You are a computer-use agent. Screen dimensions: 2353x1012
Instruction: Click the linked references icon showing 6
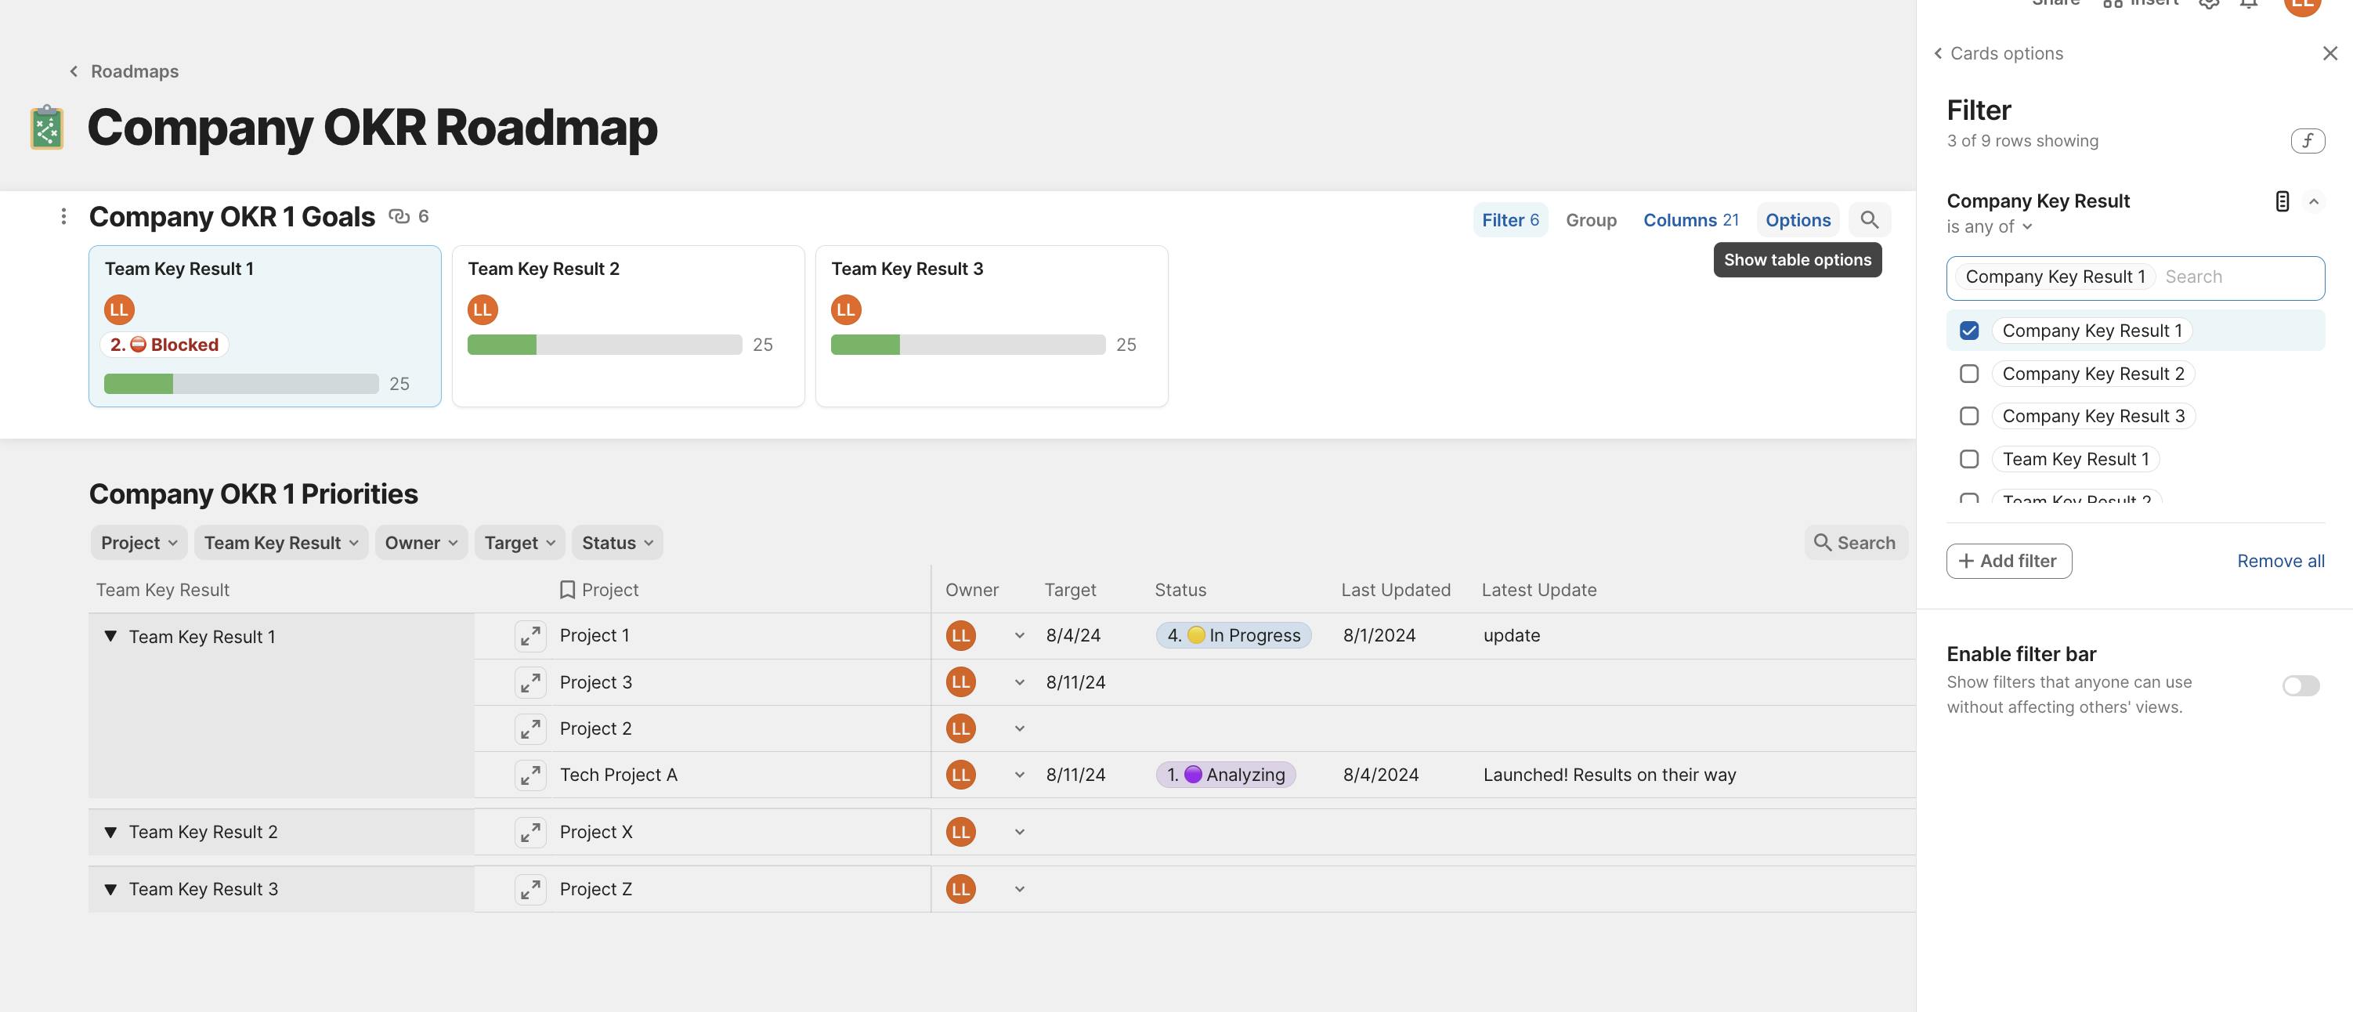tap(399, 216)
